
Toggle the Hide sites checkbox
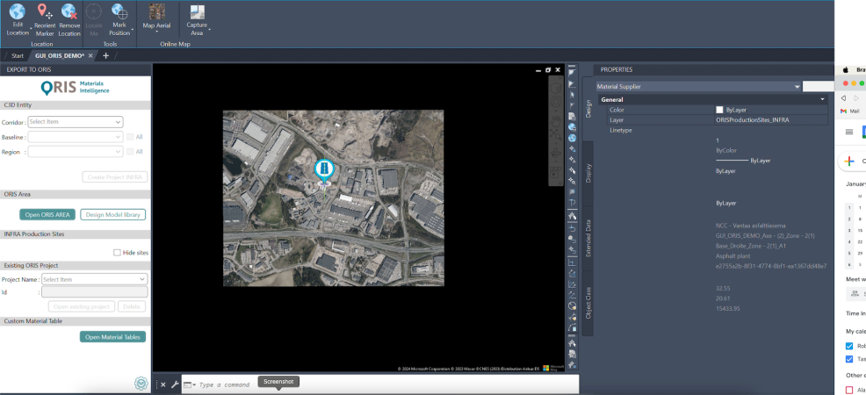[117, 253]
